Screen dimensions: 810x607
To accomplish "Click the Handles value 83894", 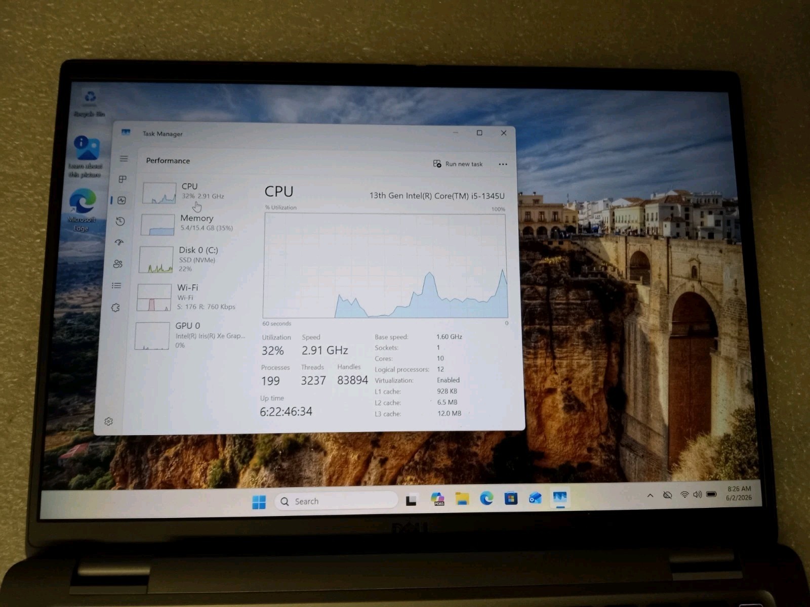I will [352, 380].
